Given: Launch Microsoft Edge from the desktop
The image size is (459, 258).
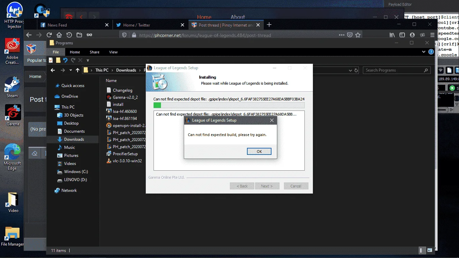Looking at the screenshot, I should (12, 157).
